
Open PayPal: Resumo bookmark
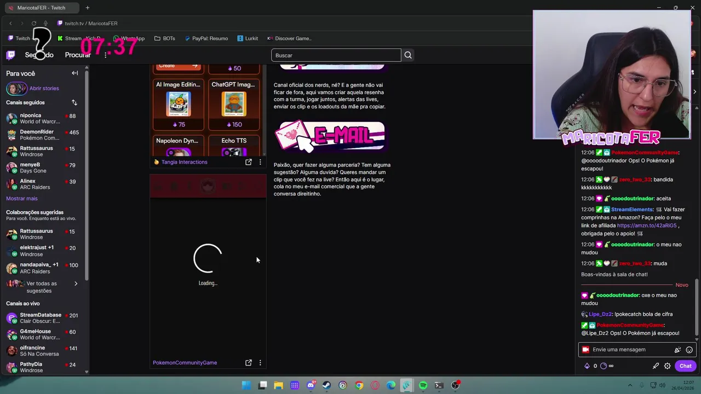[206, 38]
